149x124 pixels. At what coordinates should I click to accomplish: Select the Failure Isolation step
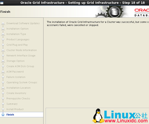pyautogui.click(x=16, y=77)
